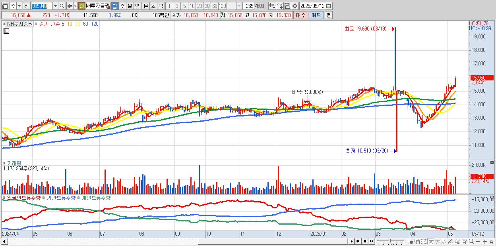The width and height of the screenshot is (496, 246).
Task: Click the rewind button in bottom toolbar
Action: (358, 241)
